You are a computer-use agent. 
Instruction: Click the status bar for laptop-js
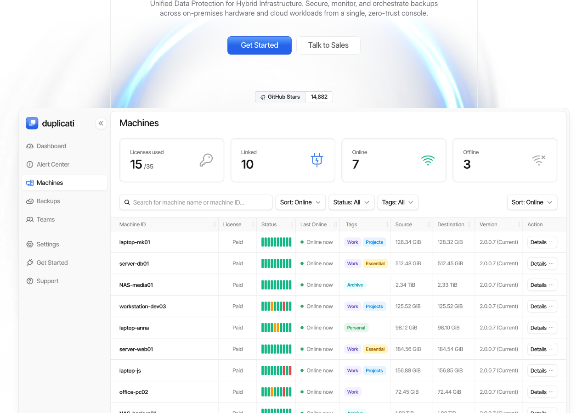277,371
